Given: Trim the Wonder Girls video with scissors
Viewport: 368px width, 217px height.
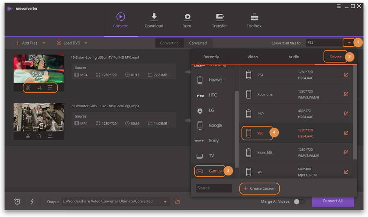Looking at the screenshot, I should pyautogui.click(x=28, y=136).
